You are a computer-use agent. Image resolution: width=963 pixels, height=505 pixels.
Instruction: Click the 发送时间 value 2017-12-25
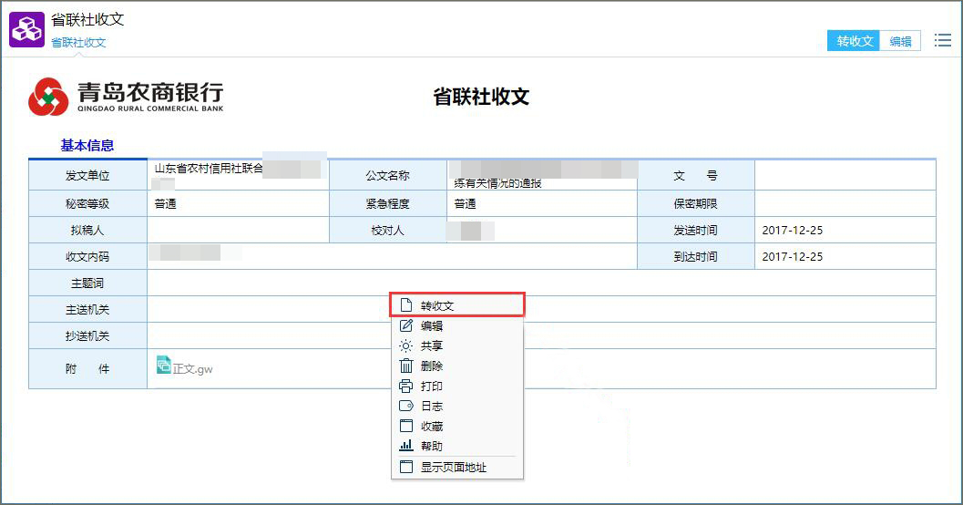tap(793, 231)
